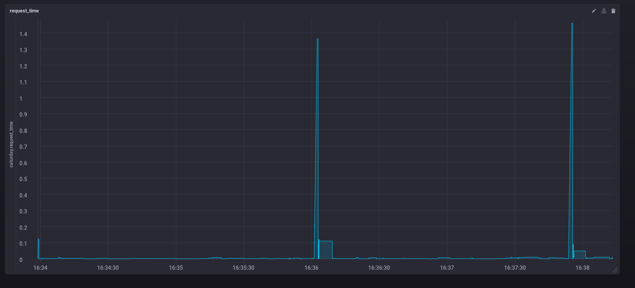Click the request_time cell title

(24, 11)
